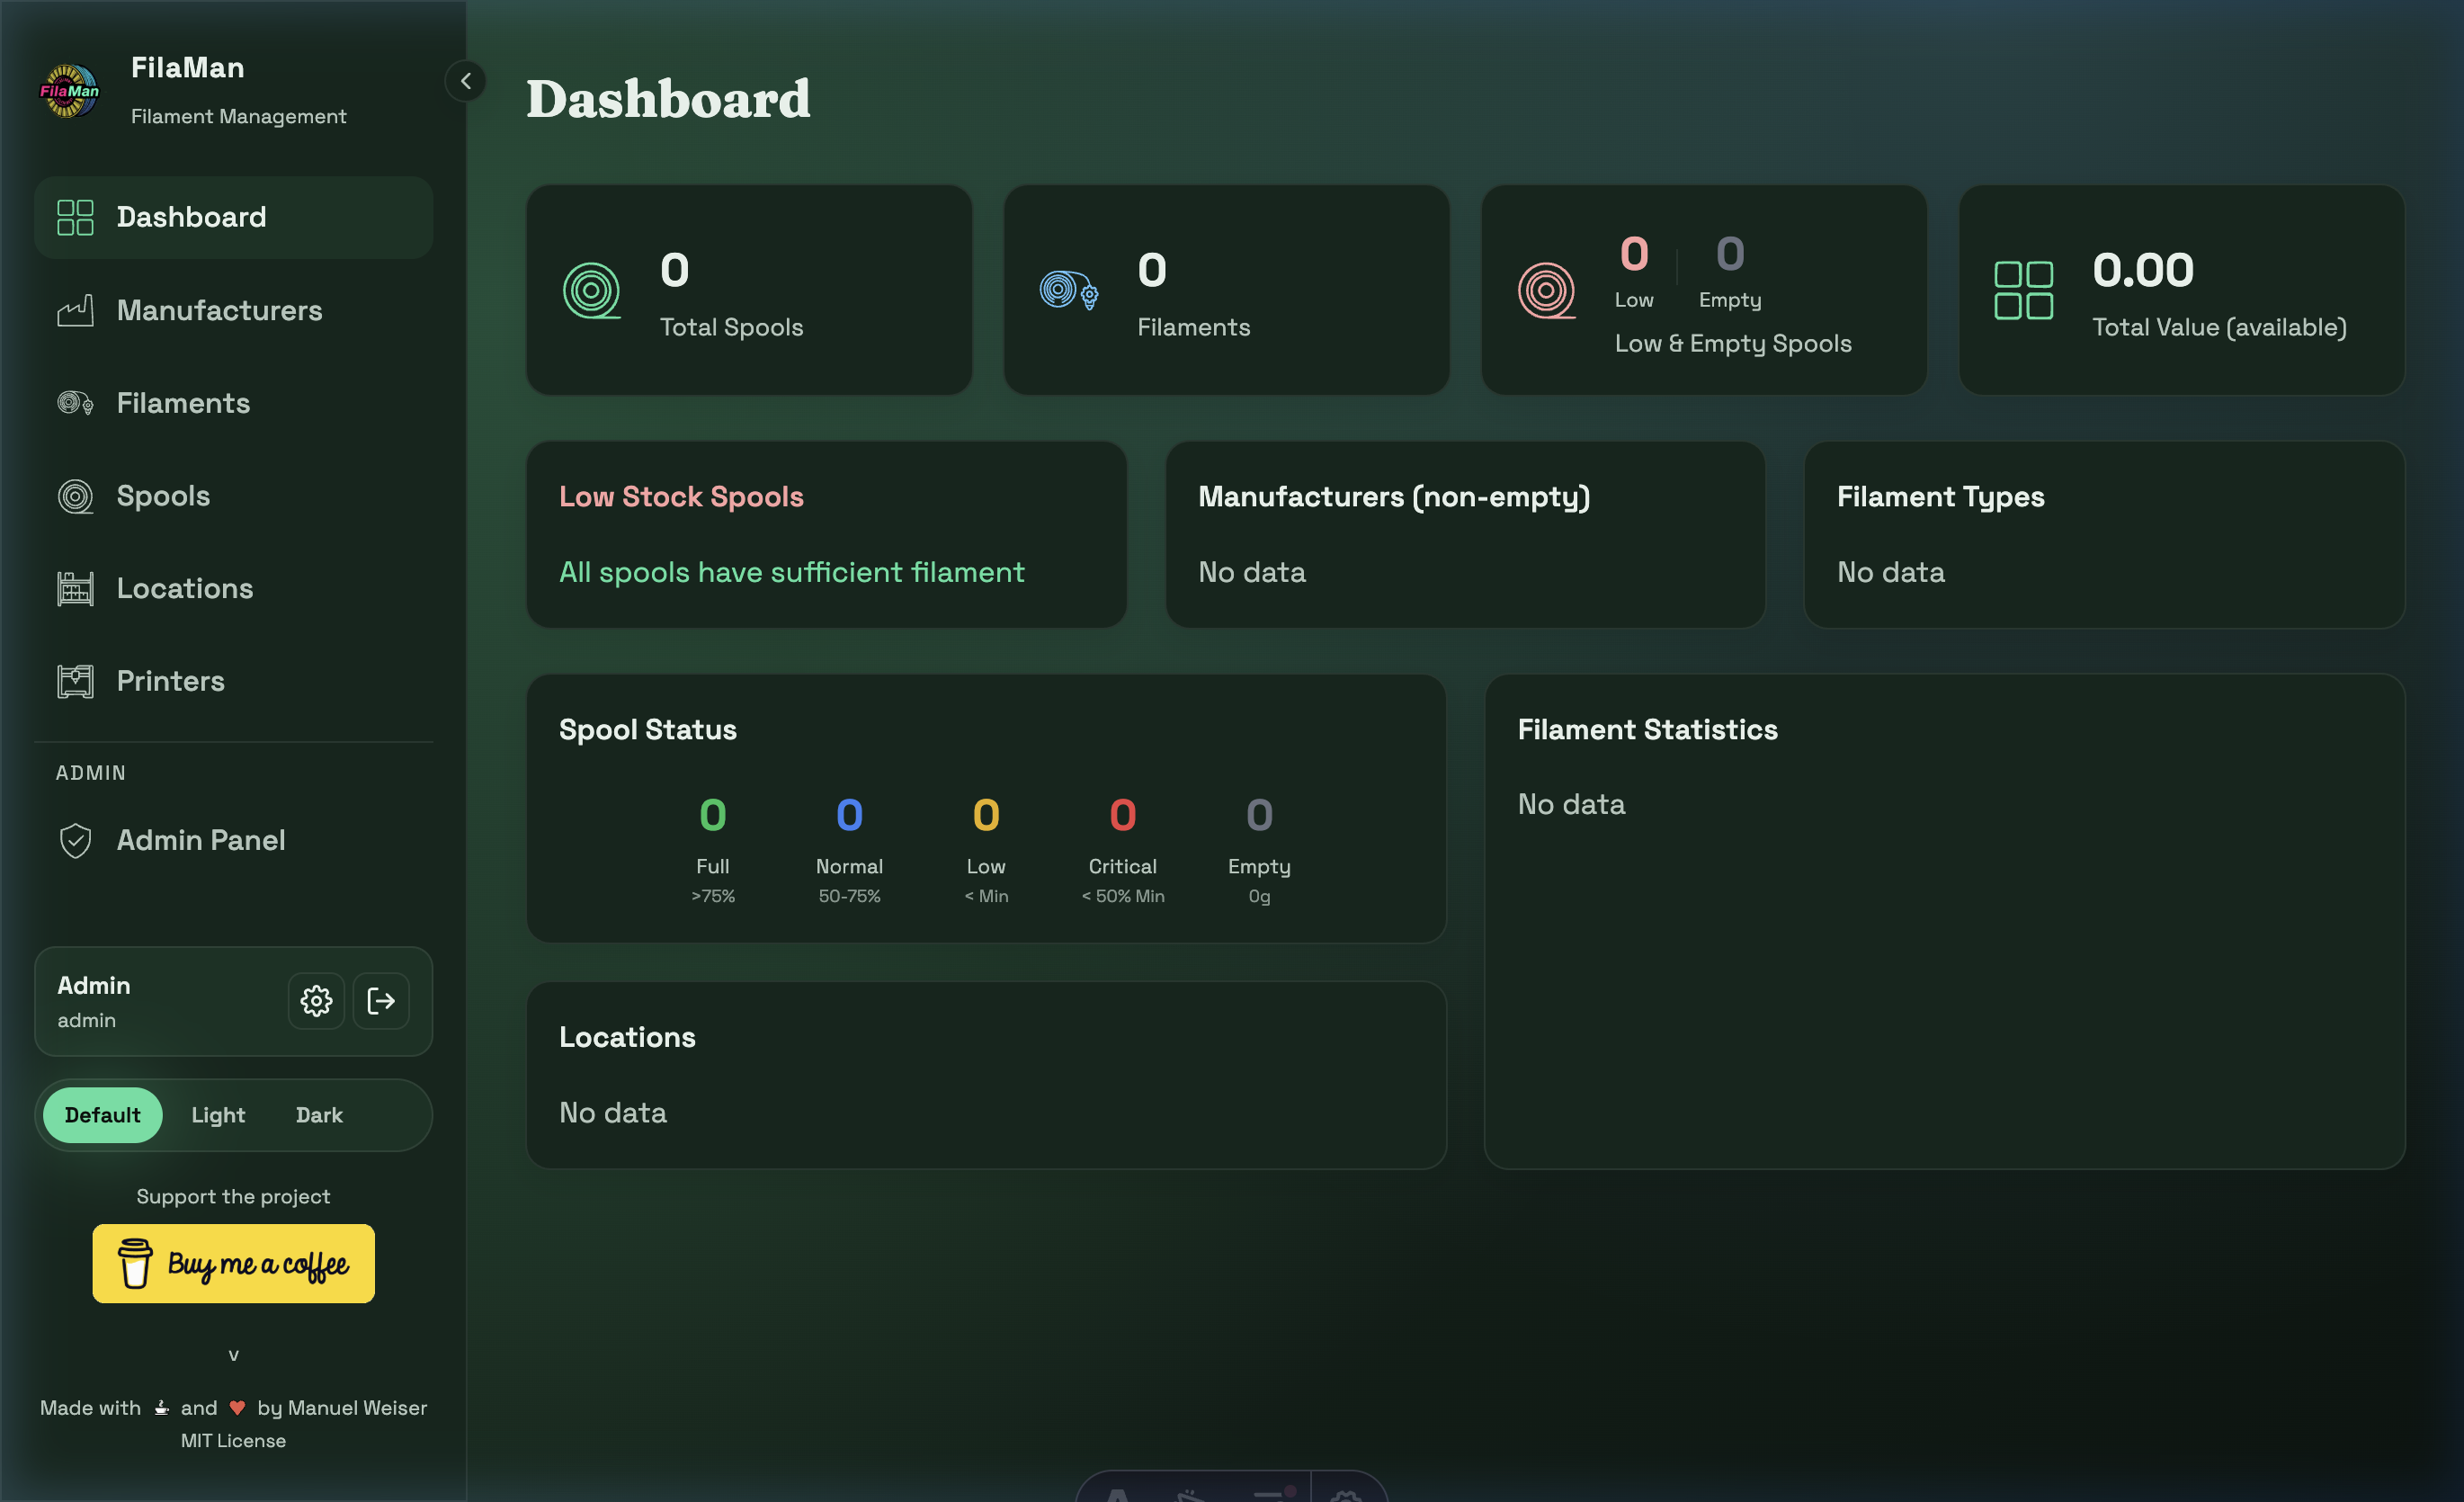Screen dimensions: 2464x1502
Task: Enable the Dark theme
Action: click(x=318, y=1115)
